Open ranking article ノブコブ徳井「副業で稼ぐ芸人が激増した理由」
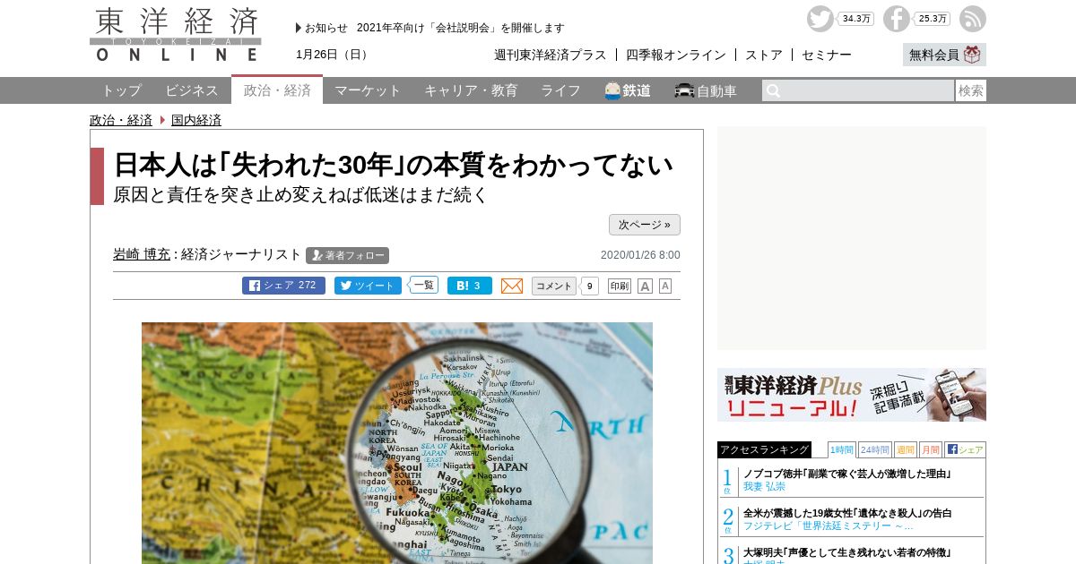Screen dimensions: 1076x564 point(847,474)
